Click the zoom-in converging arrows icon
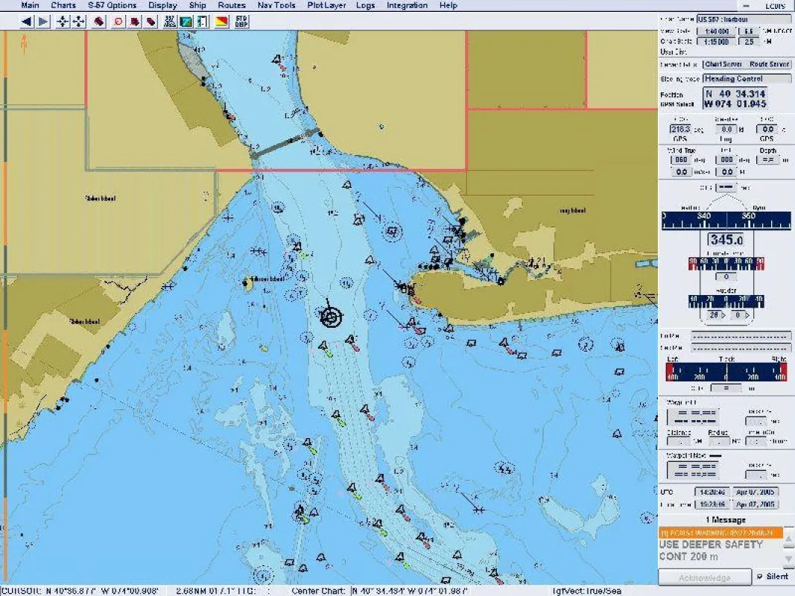 click(63, 22)
